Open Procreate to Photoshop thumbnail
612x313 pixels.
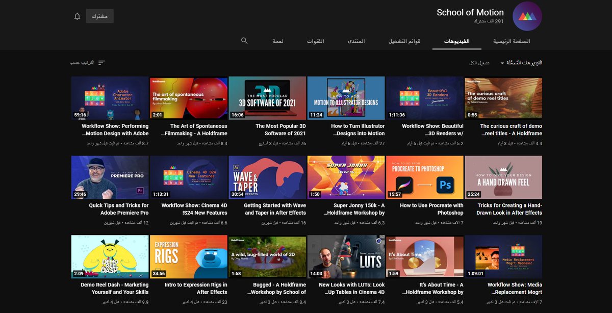pos(424,177)
